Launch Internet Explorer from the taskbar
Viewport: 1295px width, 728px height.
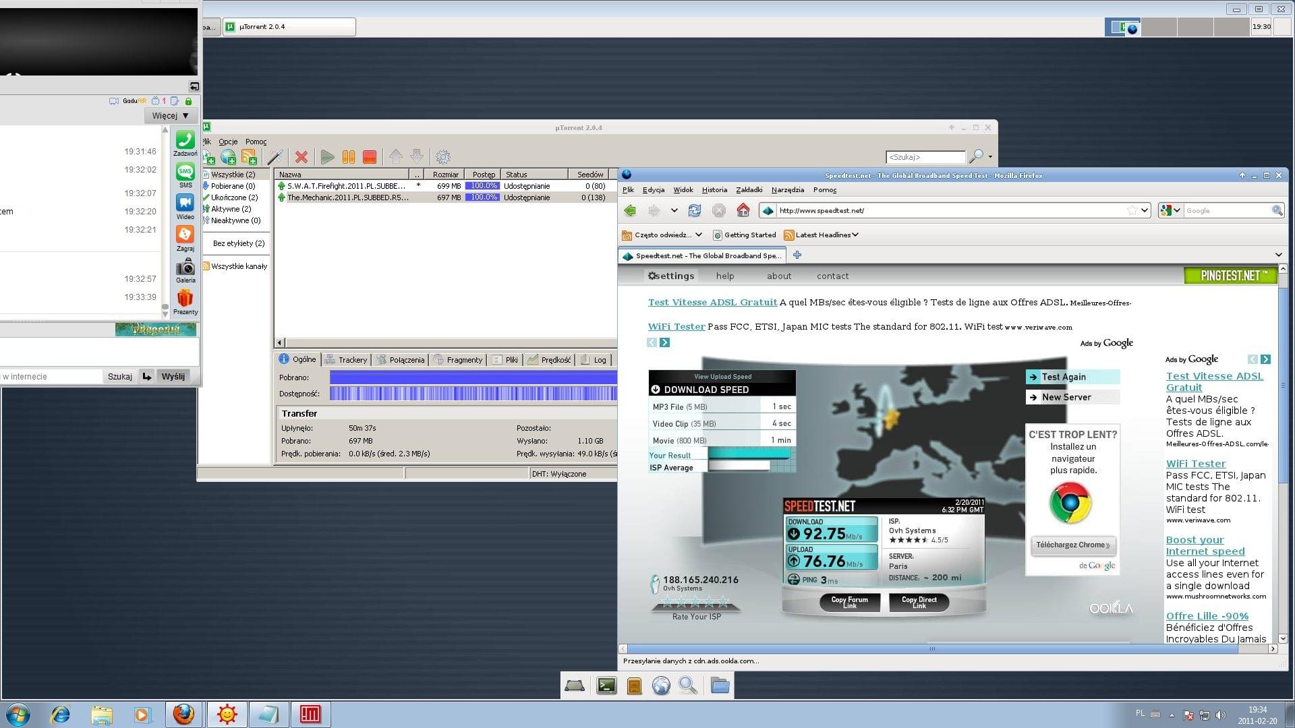[x=61, y=715]
